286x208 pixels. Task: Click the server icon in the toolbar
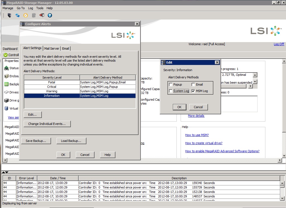pos(9,15)
